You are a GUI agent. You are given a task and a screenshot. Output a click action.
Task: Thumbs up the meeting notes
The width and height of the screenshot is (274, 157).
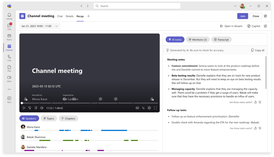255,102
